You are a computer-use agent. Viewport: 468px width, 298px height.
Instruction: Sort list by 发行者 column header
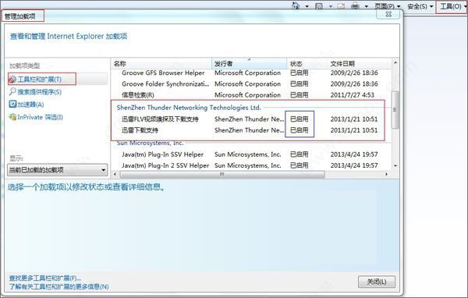point(250,64)
